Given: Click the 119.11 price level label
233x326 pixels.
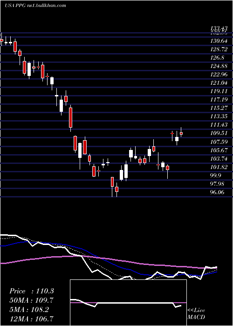Looking at the screenshot, I should pyautogui.click(x=219, y=91).
